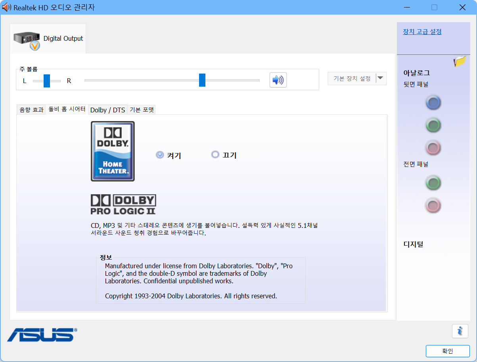The height and width of the screenshot is (362, 477).
Task: Click the mute speaker icon button
Action: tap(278, 80)
